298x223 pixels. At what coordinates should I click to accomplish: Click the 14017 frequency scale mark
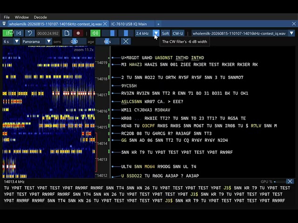pyautogui.click(x=102, y=95)
